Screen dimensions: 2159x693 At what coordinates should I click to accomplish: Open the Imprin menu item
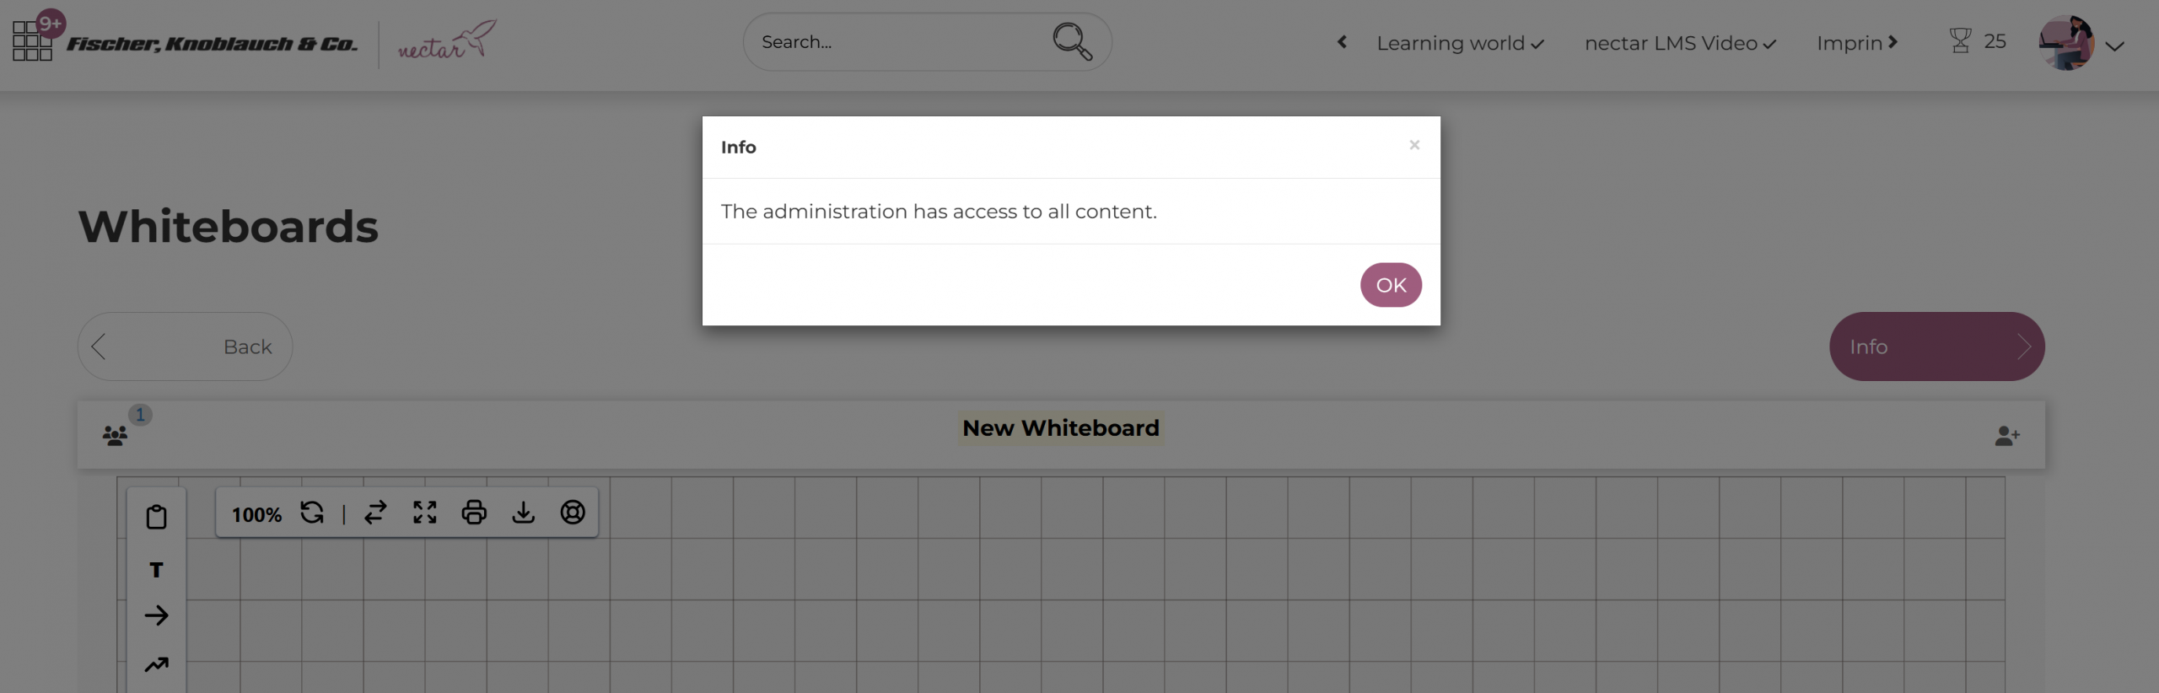tap(1856, 43)
